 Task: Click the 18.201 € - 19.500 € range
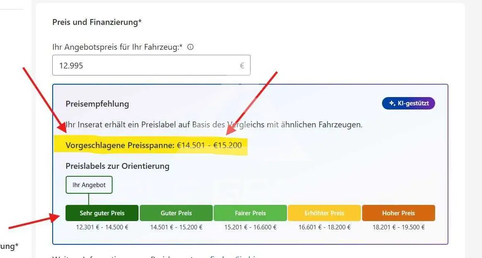pyautogui.click(x=398, y=227)
